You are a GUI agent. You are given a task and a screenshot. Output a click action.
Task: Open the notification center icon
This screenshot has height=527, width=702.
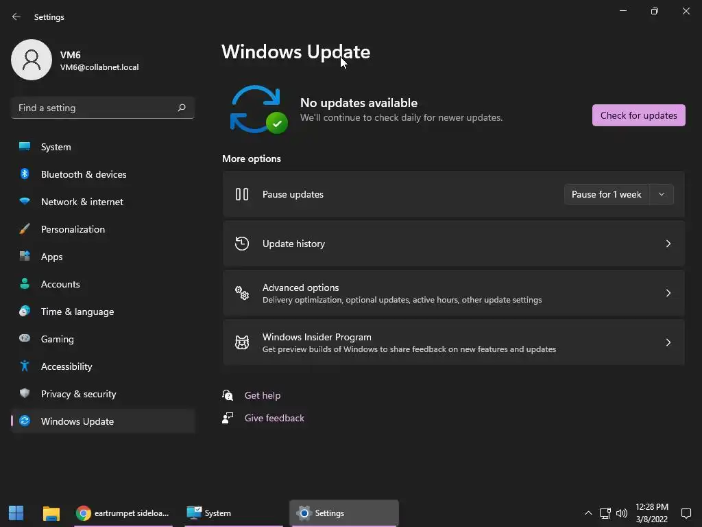tap(686, 513)
